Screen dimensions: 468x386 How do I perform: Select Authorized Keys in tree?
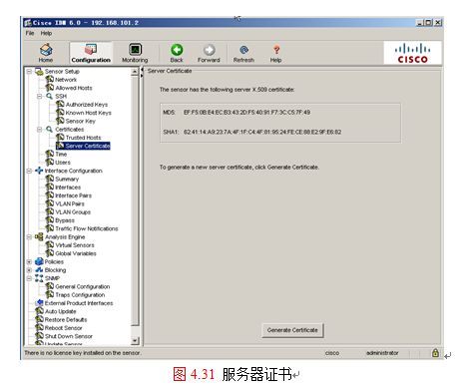pos(87,105)
